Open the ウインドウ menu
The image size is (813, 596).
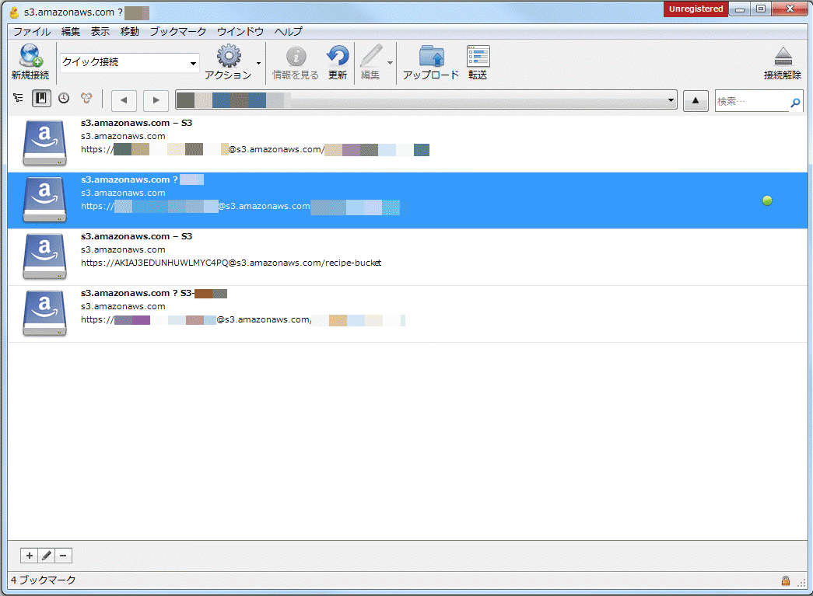[x=240, y=32]
